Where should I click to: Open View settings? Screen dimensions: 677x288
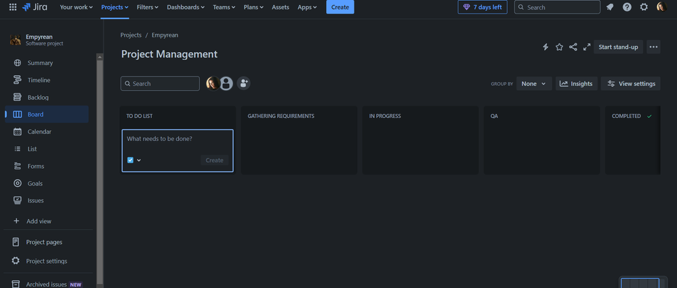631,83
